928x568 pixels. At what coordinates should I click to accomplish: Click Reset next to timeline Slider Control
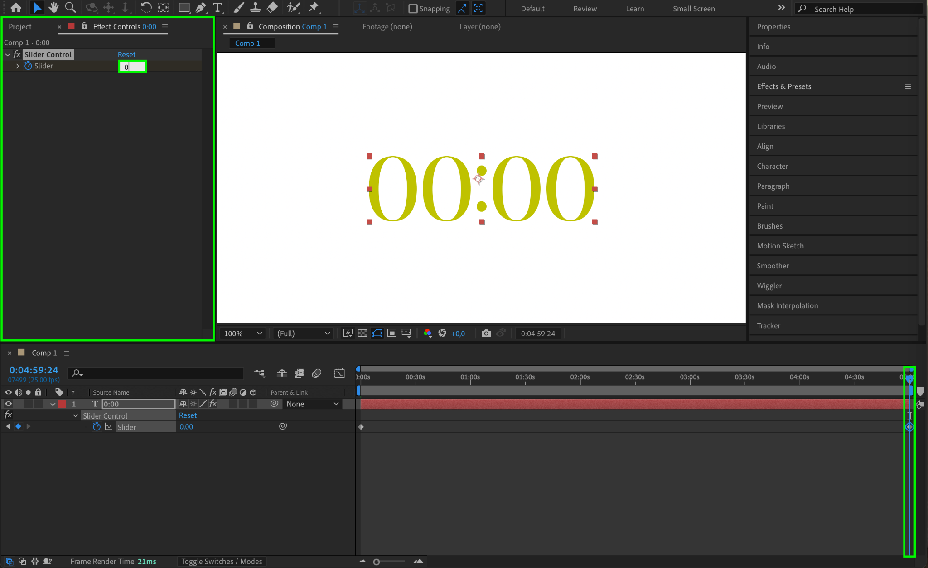pos(188,415)
